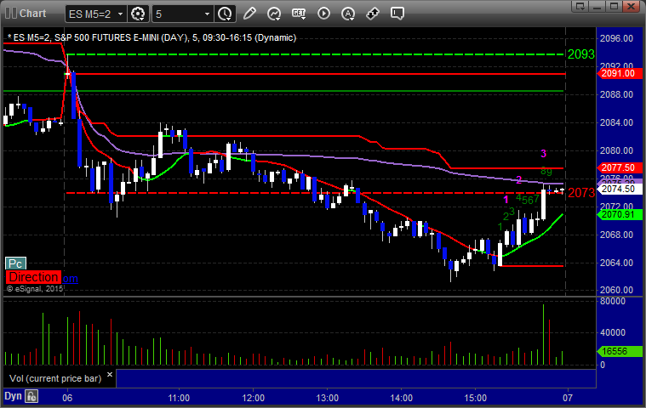The height and width of the screenshot is (408, 646).
Task: Open the chart comment bubble icon
Action: [x=397, y=14]
